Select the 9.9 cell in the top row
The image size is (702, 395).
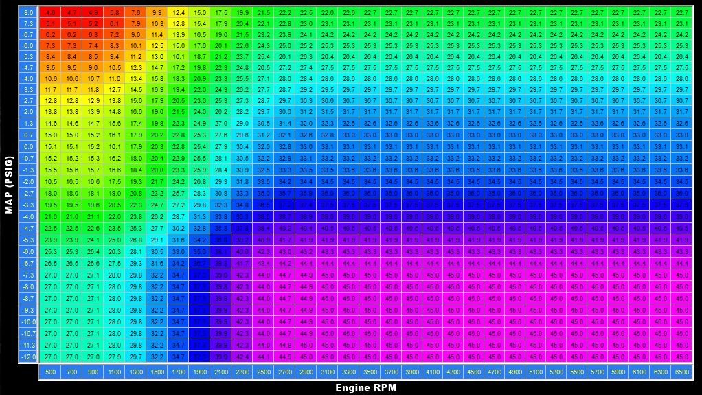point(157,13)
